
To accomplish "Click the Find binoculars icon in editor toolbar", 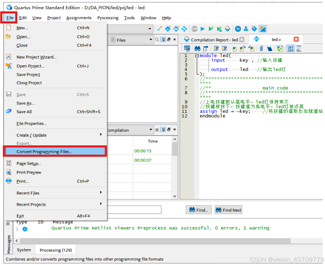I will [x=197, y=48].
